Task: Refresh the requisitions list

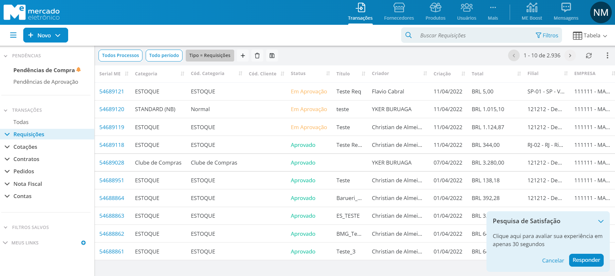Action: click(589, 56)
